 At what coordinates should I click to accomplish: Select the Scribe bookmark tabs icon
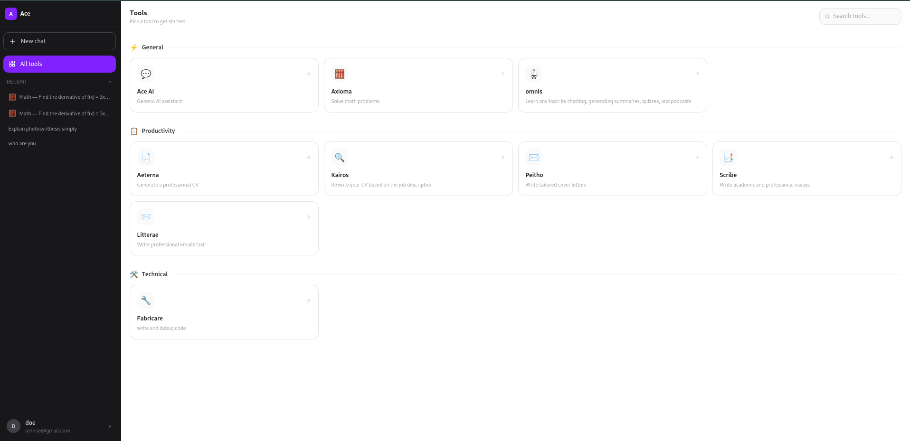728,158
